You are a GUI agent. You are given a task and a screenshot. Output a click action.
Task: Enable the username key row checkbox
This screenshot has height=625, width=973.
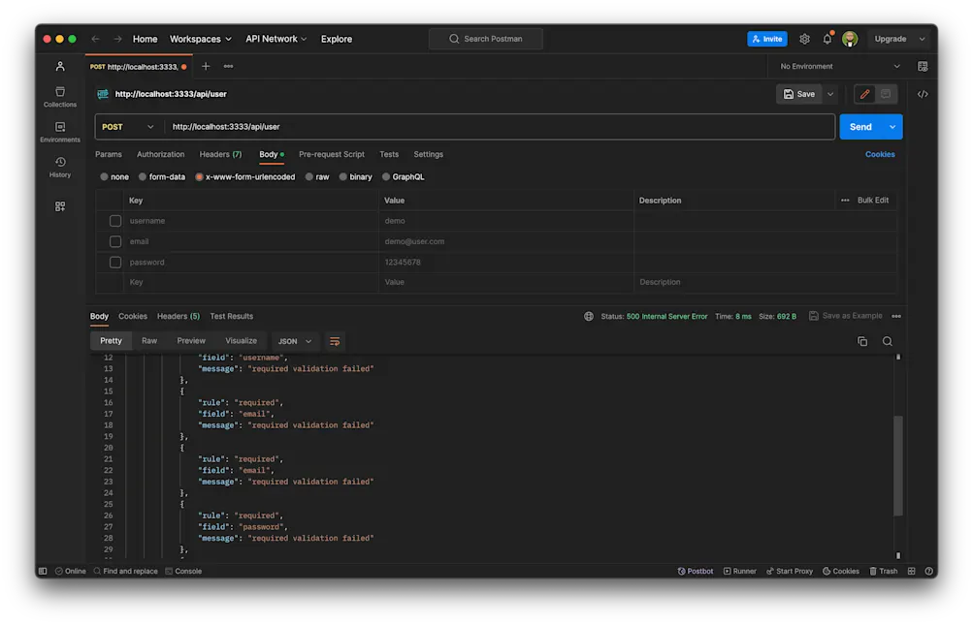point(114,220)
